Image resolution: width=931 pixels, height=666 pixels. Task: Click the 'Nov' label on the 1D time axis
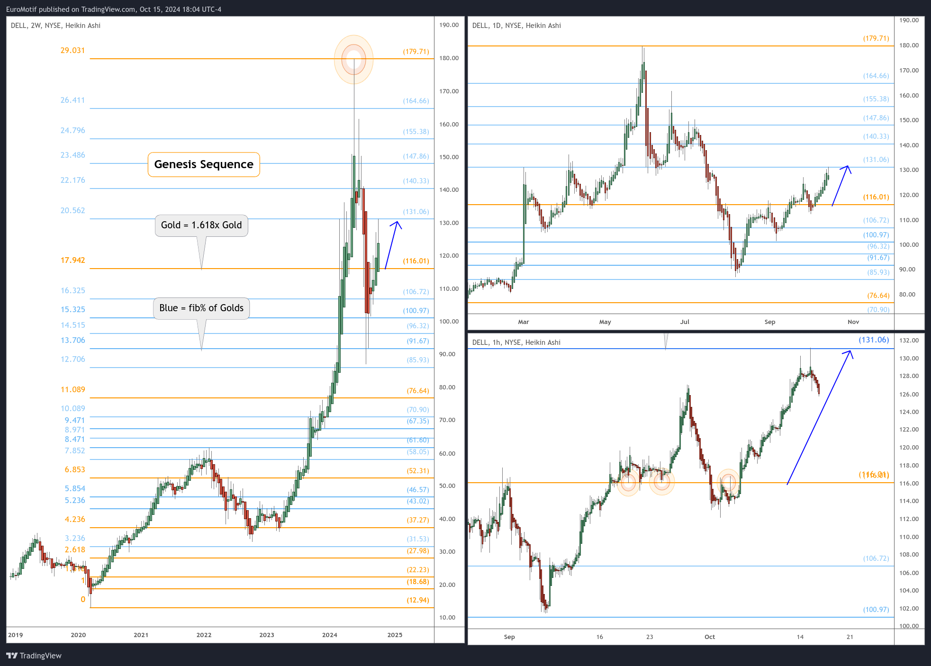click(853, 322)
